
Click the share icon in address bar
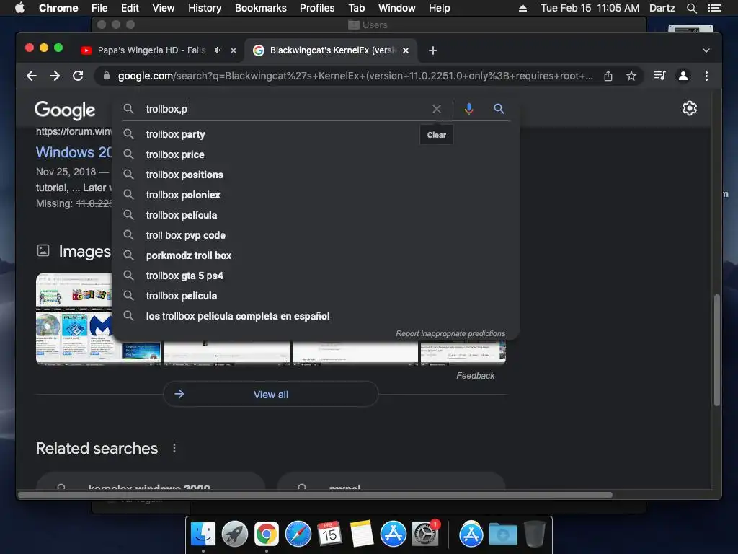[608, 76]
